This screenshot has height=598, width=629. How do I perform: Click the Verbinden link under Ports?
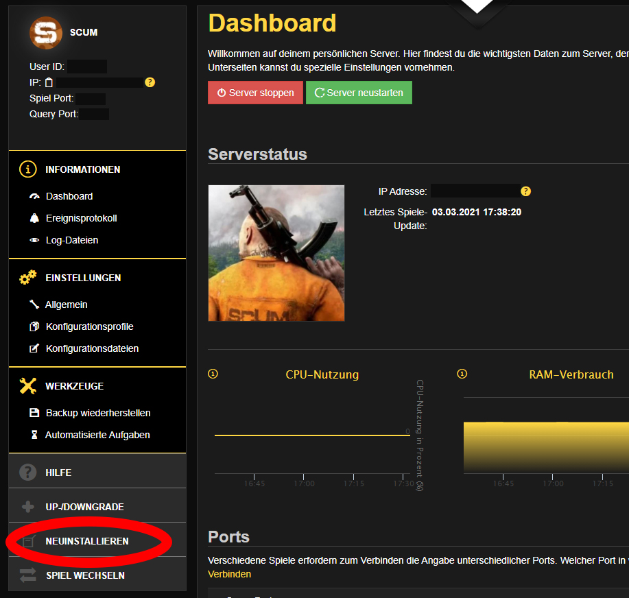click(x=229, y=574)
